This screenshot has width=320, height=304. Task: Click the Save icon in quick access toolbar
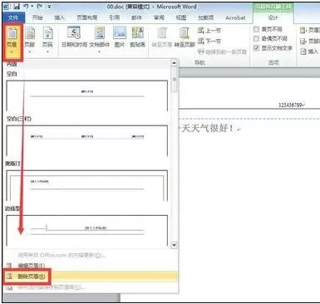tap(17, 7)
